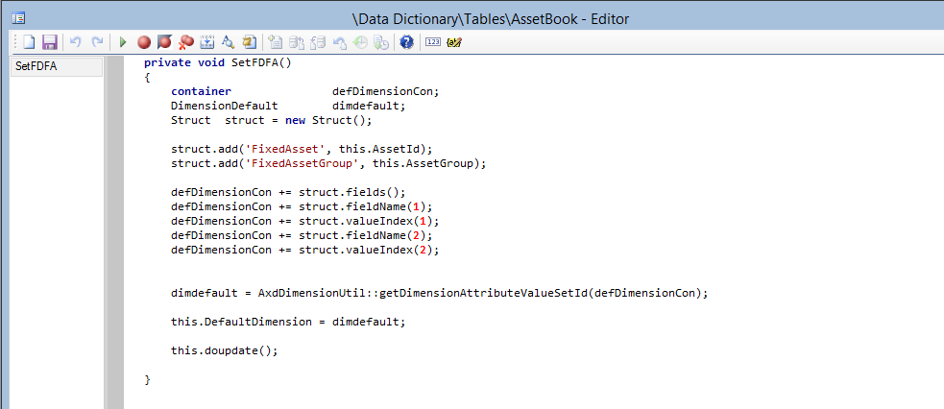Open the blue Help question mark icon

406,42
